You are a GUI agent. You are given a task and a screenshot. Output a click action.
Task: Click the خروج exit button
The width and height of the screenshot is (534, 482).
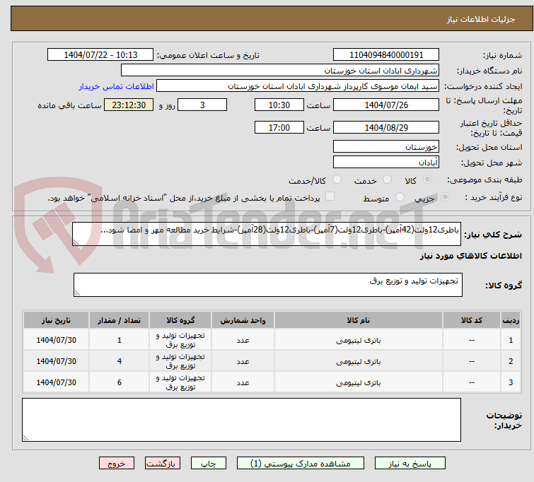[117, 464]
